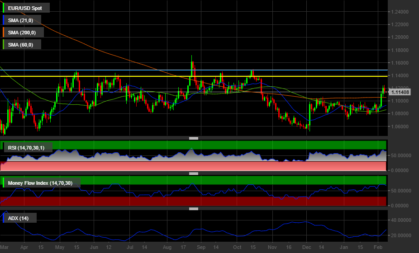Click the splitter handle above the ADX panel
Viewport: 419px width, 253px height.
click(194, 209)
